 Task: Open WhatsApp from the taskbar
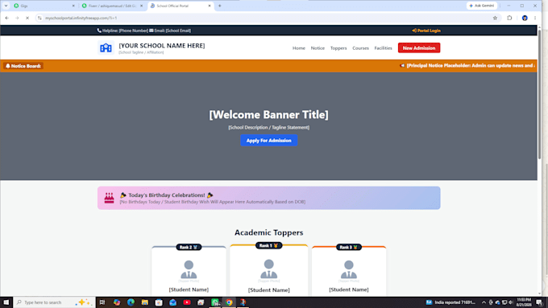pos(215,302)
